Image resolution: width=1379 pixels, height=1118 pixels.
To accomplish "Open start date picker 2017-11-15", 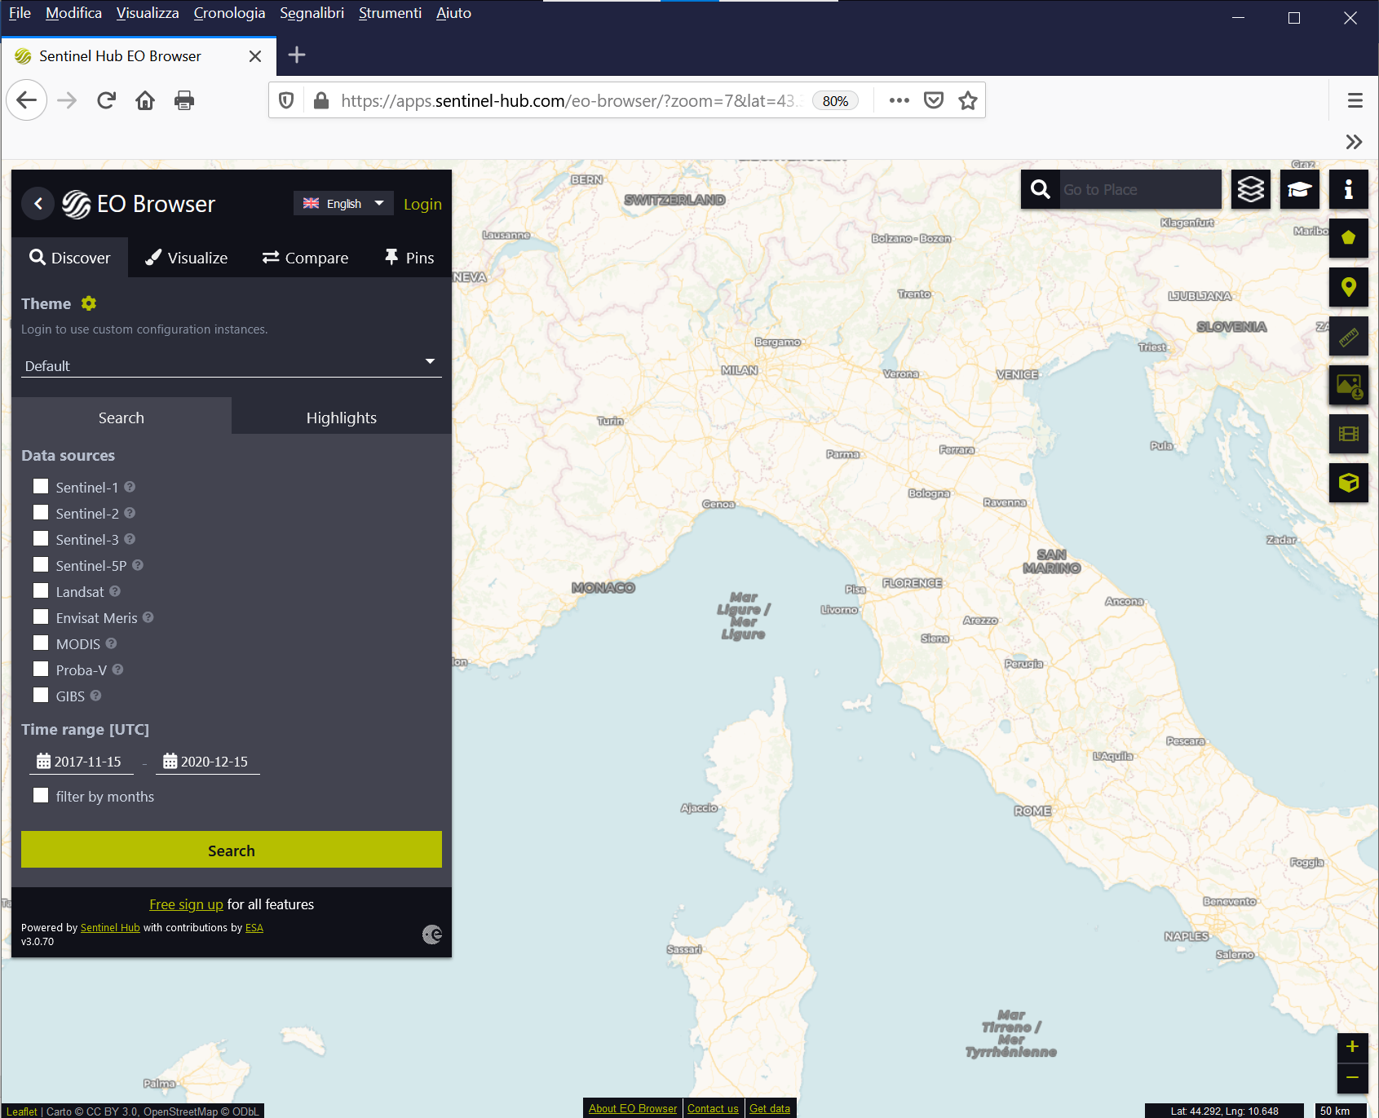I will click(81, 762).
